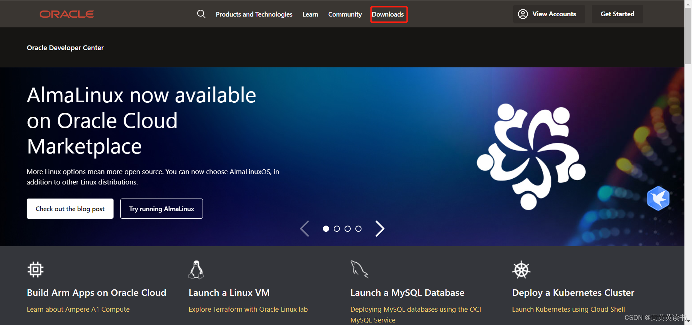
Task: Open Products and Technologies menu
Action: [254, 14]
